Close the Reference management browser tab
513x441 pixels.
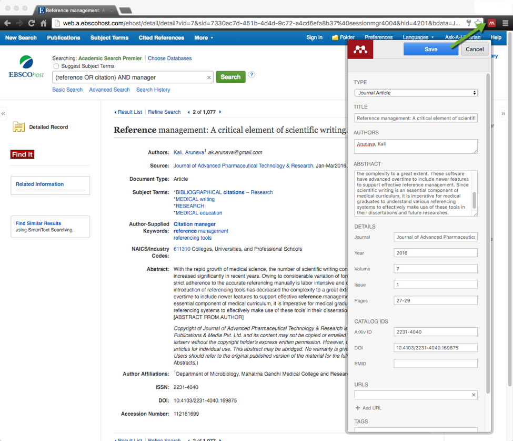pos(112,11)
